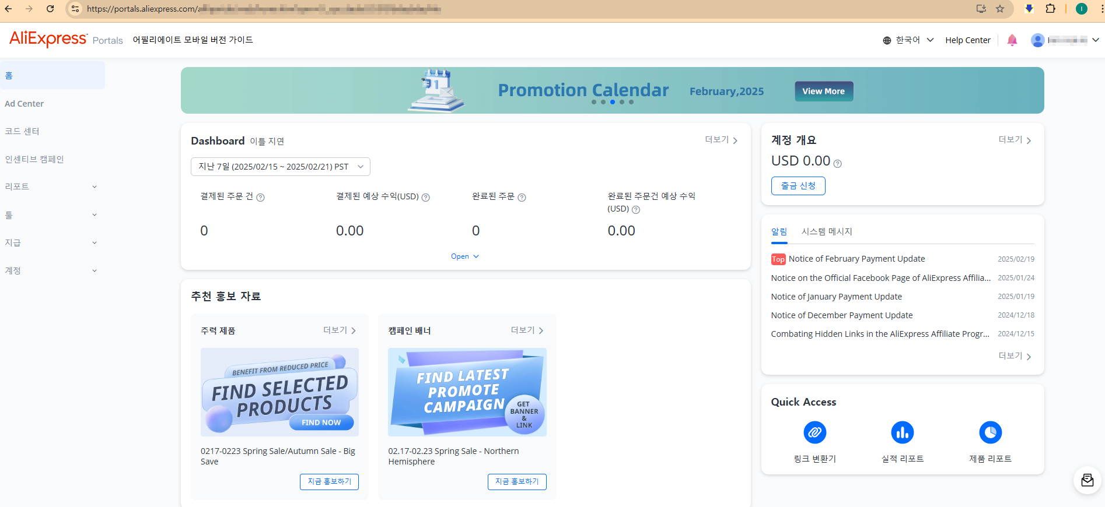Click 더보기 below notice list
1105x507 pixels.
pos(1015,356)
